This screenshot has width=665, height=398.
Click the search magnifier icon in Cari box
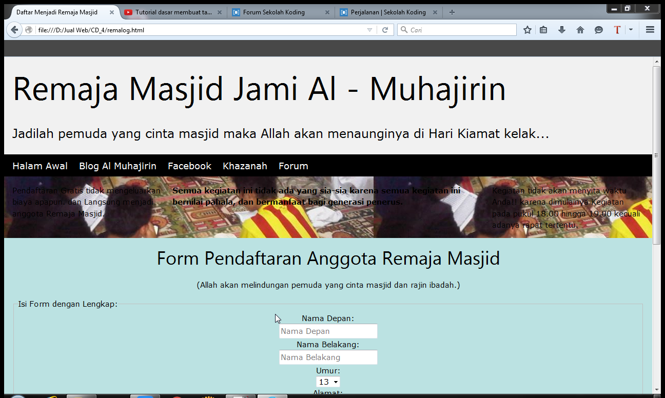click(x=404, y=30)
